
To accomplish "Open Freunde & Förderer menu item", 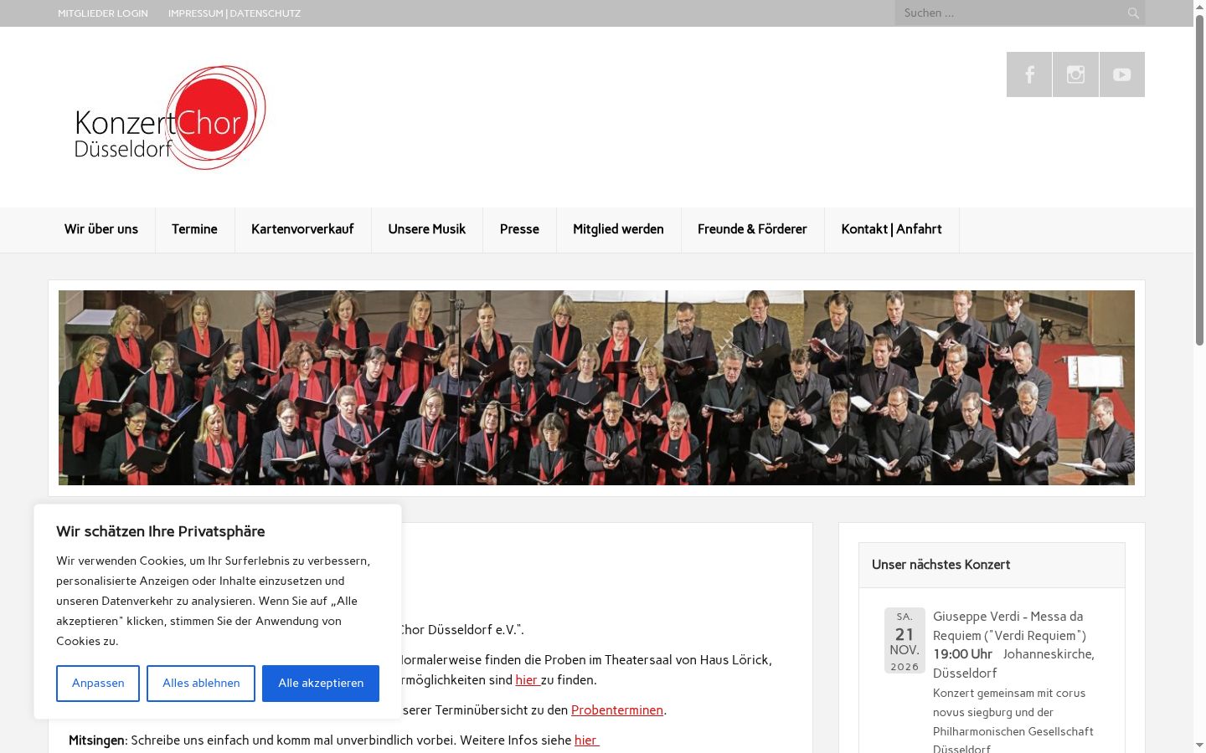I will (752, 229).
